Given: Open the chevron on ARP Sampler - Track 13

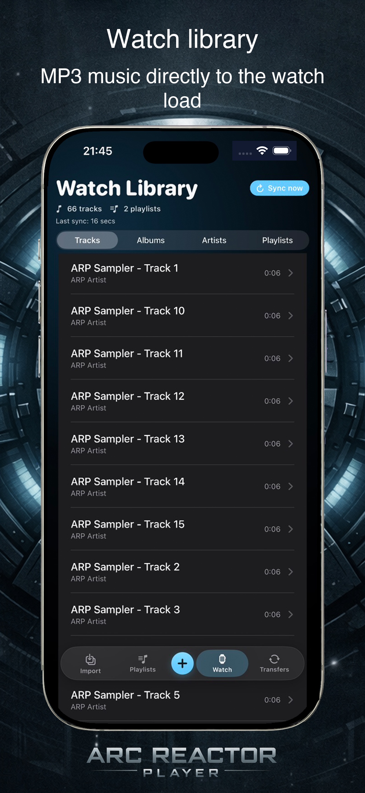Looking at the screenshot, I should point(290,444).
